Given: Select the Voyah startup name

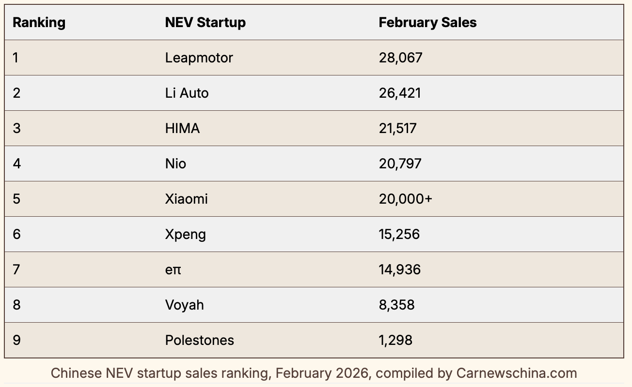Looking at the screenshot, I should [184, 305].
